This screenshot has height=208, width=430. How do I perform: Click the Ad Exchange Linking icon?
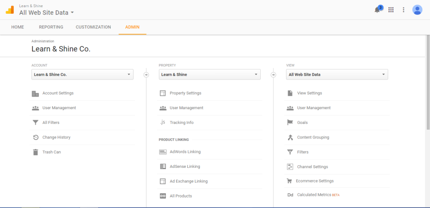[x=163, y=181]
